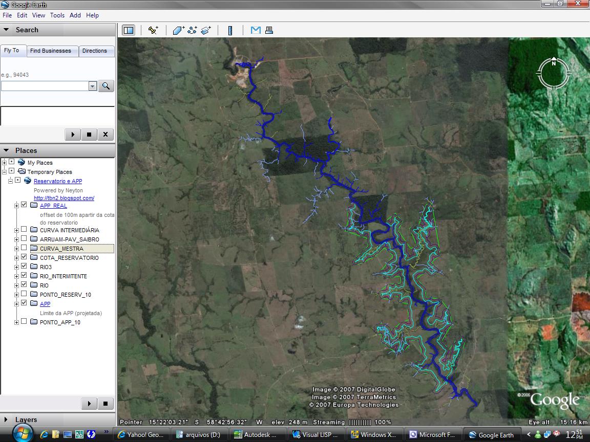This screenshot has width=590, height=442.
Task: Add a polygon with the toolbar icon
Action: (x=178, y=31)
